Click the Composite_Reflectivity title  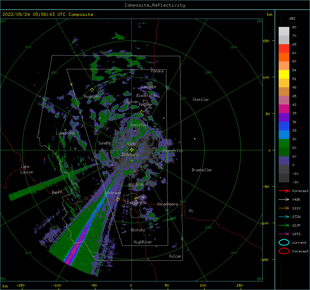tap(155, 5)
